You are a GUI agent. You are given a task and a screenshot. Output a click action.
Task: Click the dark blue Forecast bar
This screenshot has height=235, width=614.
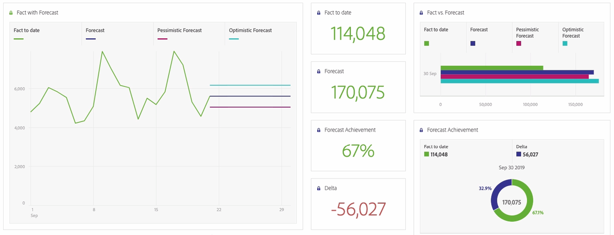point(517,72)
